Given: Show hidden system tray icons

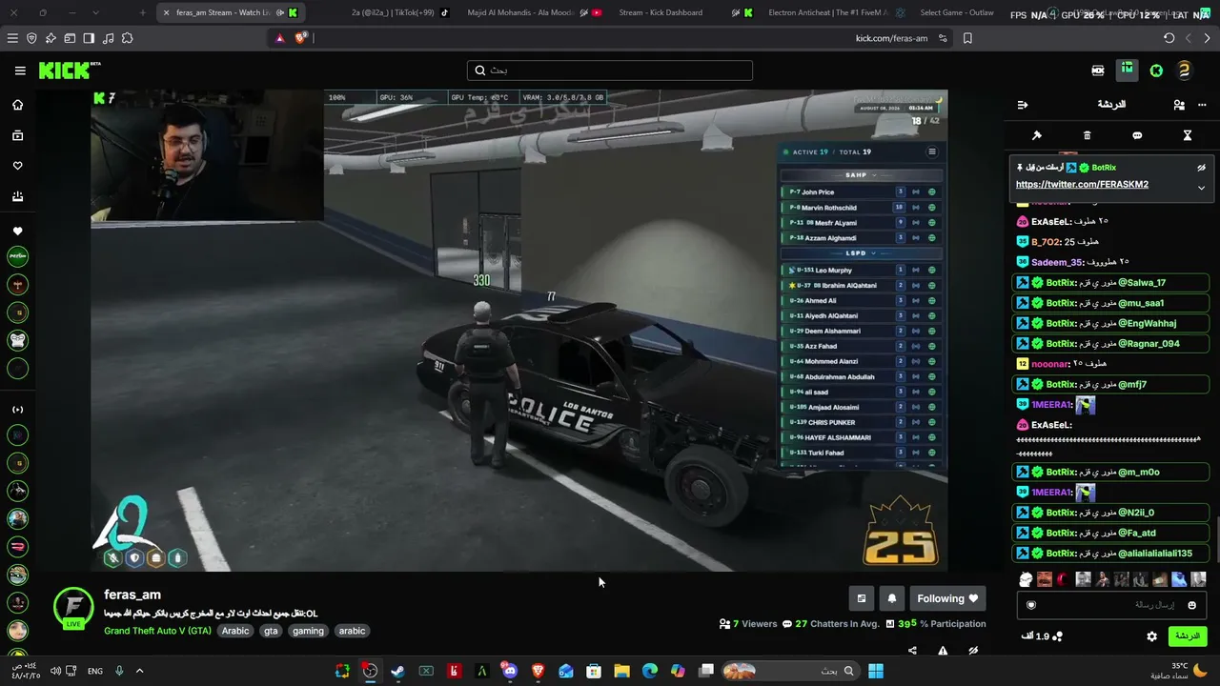Looking at the screenshot, I should coord(139,671).
